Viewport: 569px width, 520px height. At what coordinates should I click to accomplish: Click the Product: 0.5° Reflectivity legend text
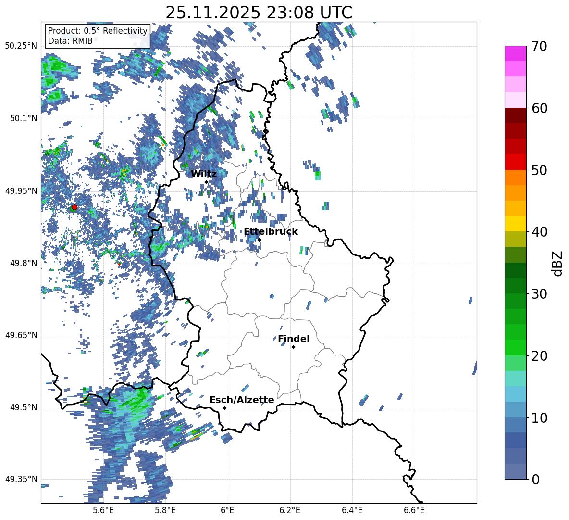98,31
